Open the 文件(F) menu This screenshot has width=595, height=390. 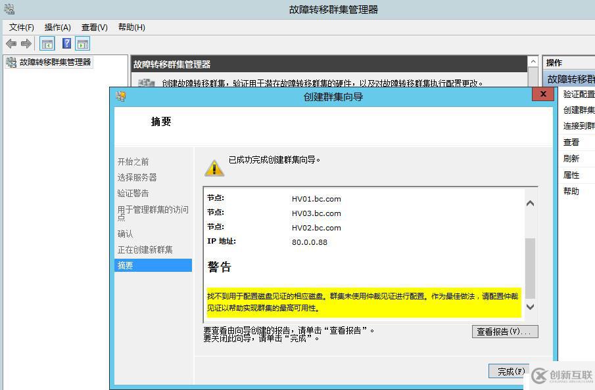[x=22, y=28]
